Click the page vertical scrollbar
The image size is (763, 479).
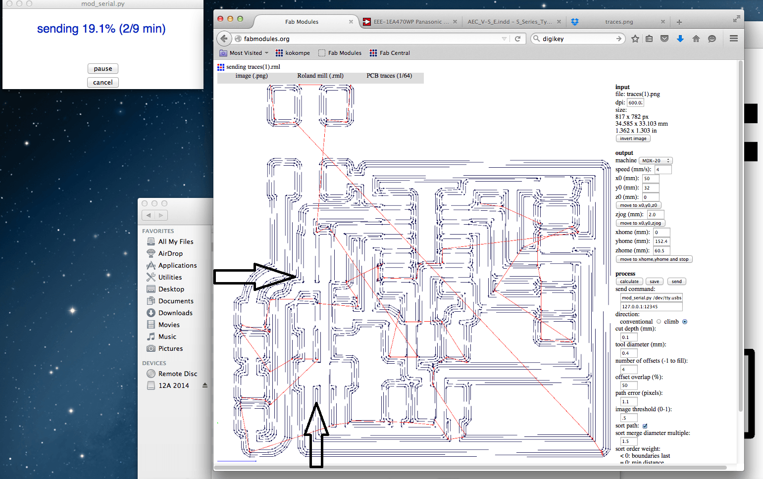click(741, 236)
